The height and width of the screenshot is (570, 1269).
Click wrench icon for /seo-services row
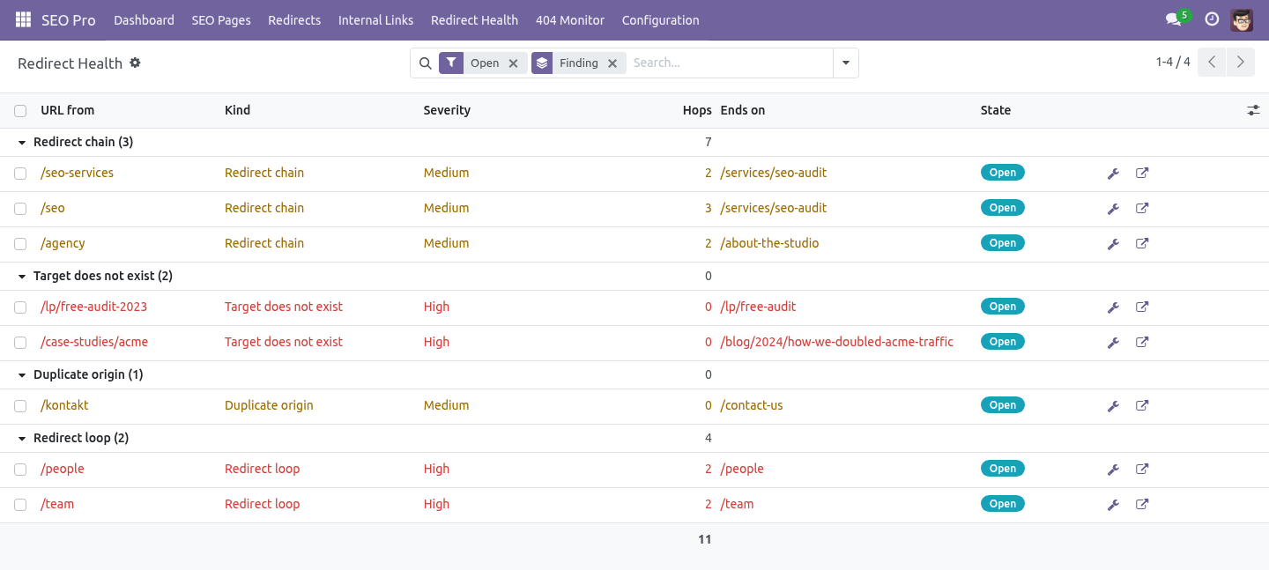tap(1113, 174)
